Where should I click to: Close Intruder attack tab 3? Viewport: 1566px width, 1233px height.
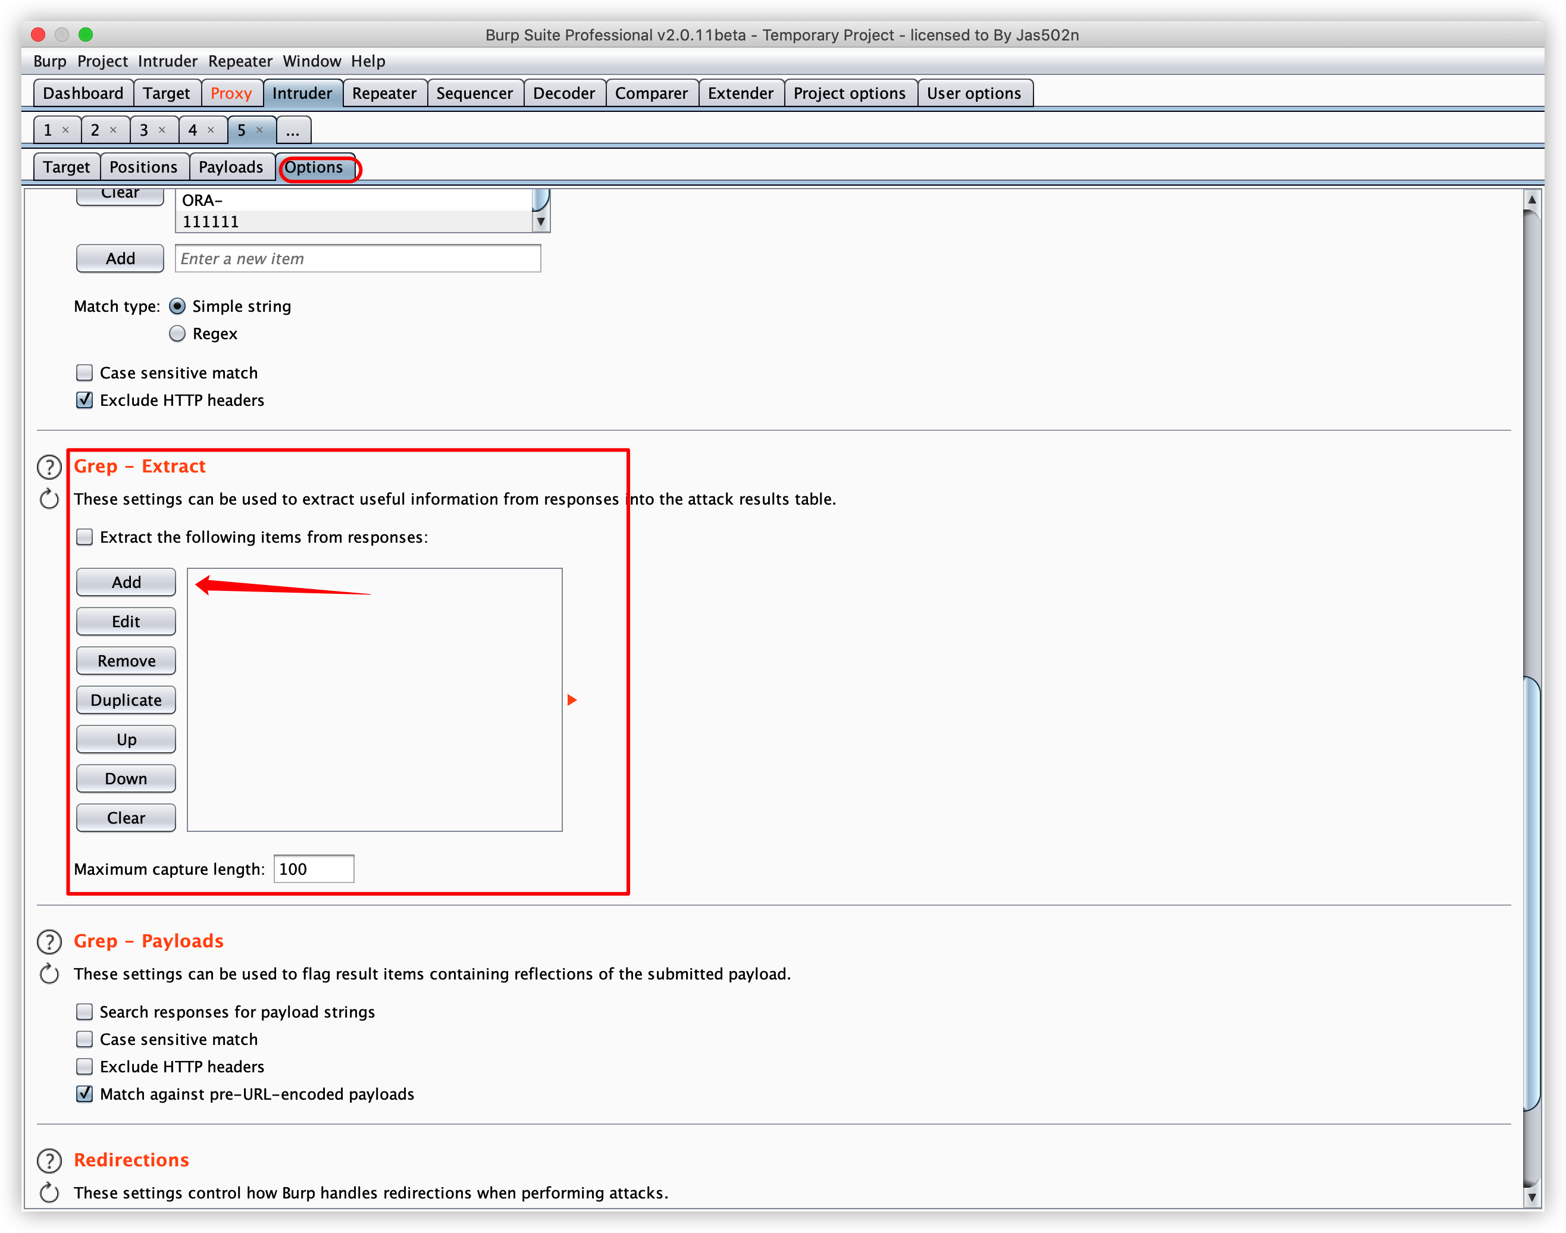point(162,130)
